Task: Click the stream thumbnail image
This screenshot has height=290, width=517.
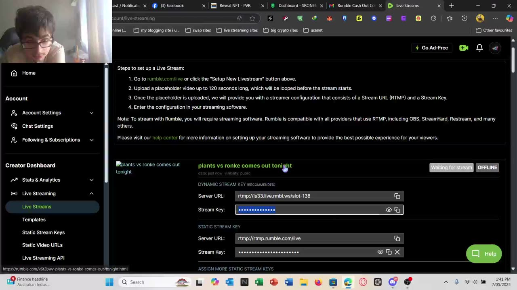Action: pyautogui.click(x=151, y=168)
